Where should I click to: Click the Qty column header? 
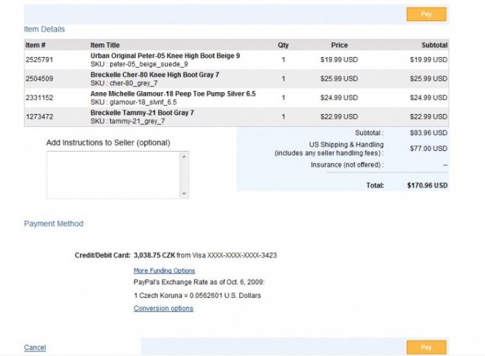[283, 45]
